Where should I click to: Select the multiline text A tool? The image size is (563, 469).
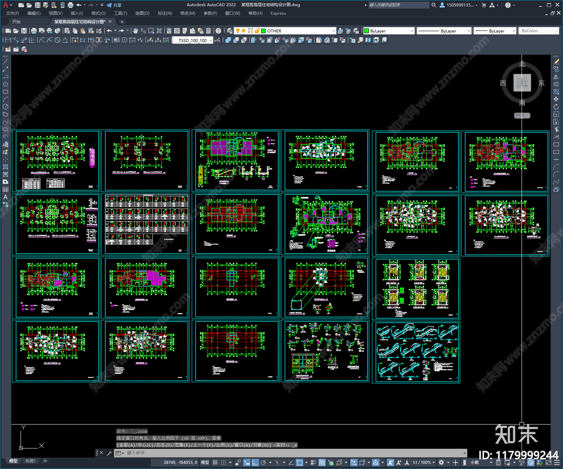[5, 197]
